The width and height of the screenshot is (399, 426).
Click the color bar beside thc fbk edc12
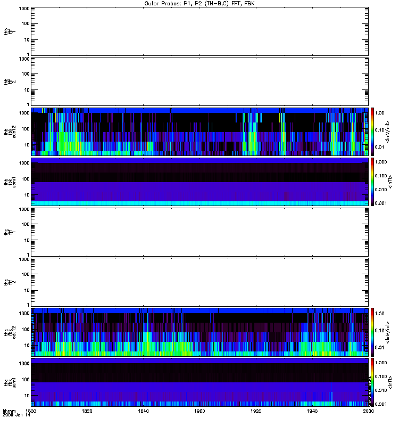(372, 332)
